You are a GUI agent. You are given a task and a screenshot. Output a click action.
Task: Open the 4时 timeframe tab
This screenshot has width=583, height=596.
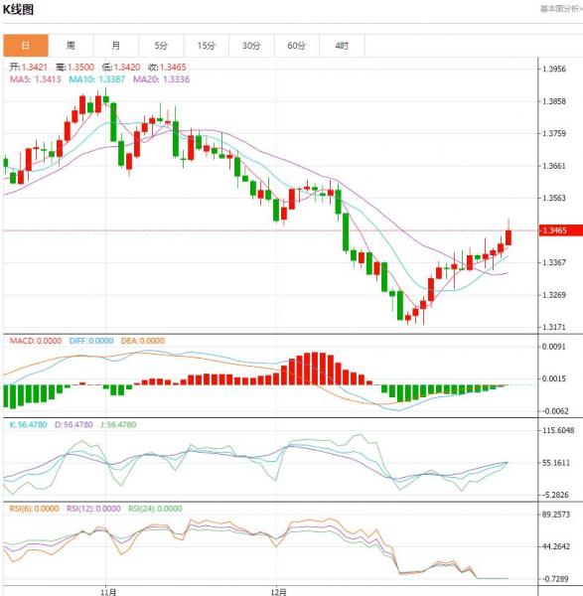[x=342, y=46]
